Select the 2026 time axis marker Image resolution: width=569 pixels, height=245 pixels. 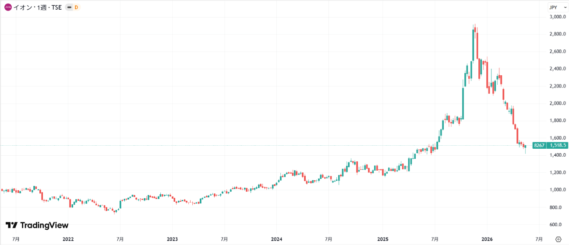[x=487, y=239]
